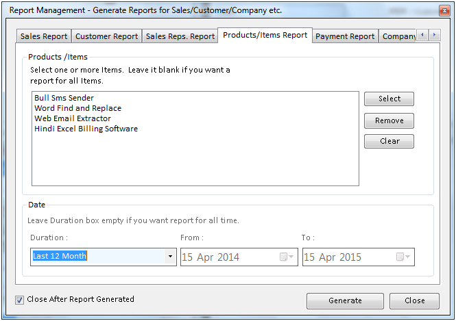Click the Select button for items
The height and width of the screenshot is (321, 456).
click(389, 99)
